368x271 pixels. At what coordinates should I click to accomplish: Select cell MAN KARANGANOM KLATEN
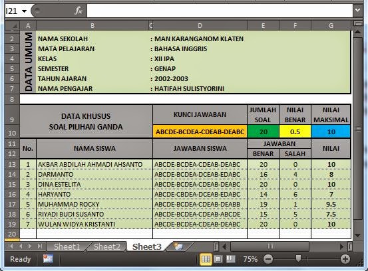tap(199, 39)
